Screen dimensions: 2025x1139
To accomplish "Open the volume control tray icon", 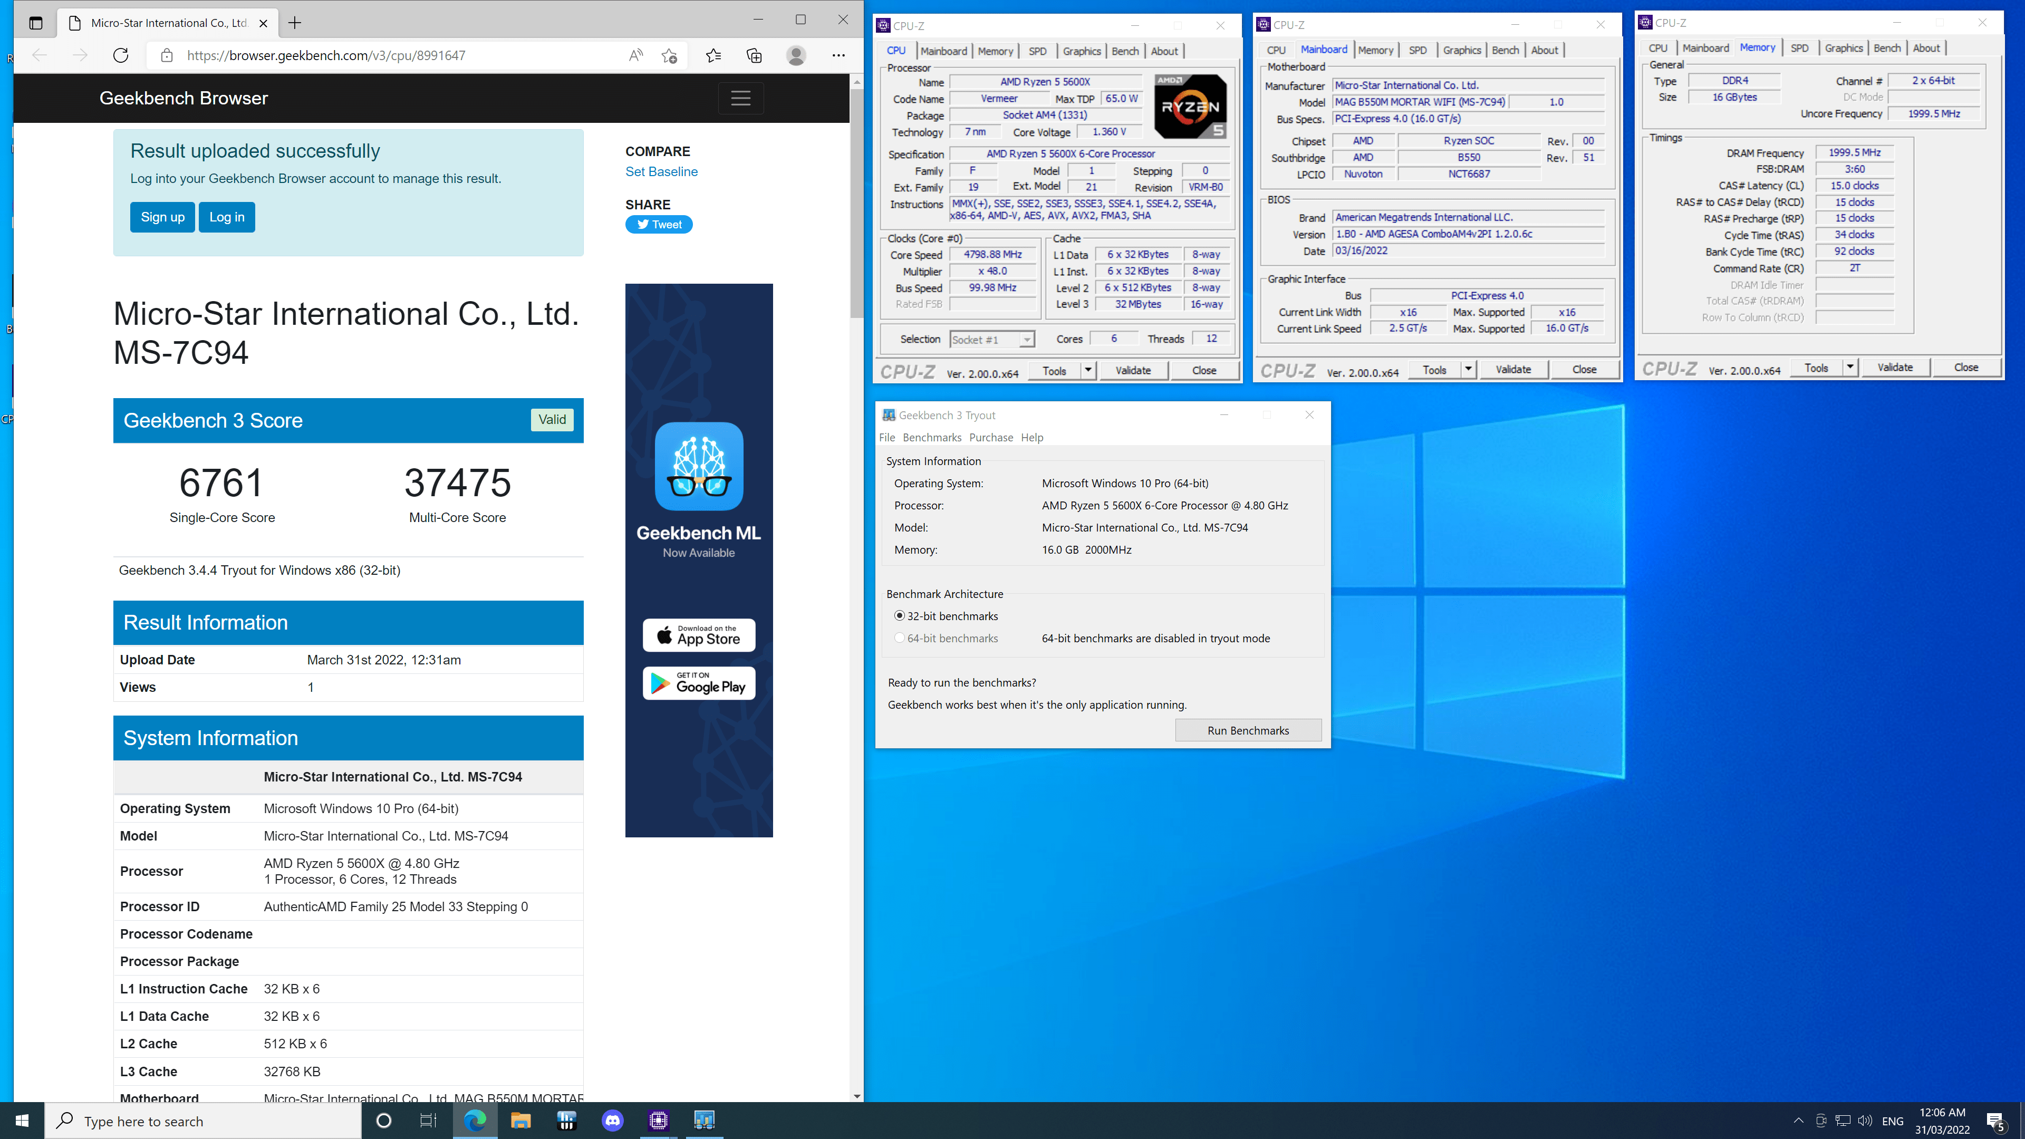I will pos(1865,1121).
